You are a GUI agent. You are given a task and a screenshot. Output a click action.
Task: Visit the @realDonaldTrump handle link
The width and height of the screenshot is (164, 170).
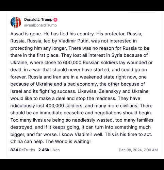pyautogui.click(x=40, y=25)
